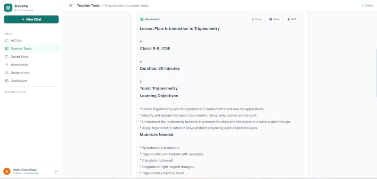Click the Class: 9-B, ICSE line
Viewport: 377px width, 179px height.
coord(155,49)
